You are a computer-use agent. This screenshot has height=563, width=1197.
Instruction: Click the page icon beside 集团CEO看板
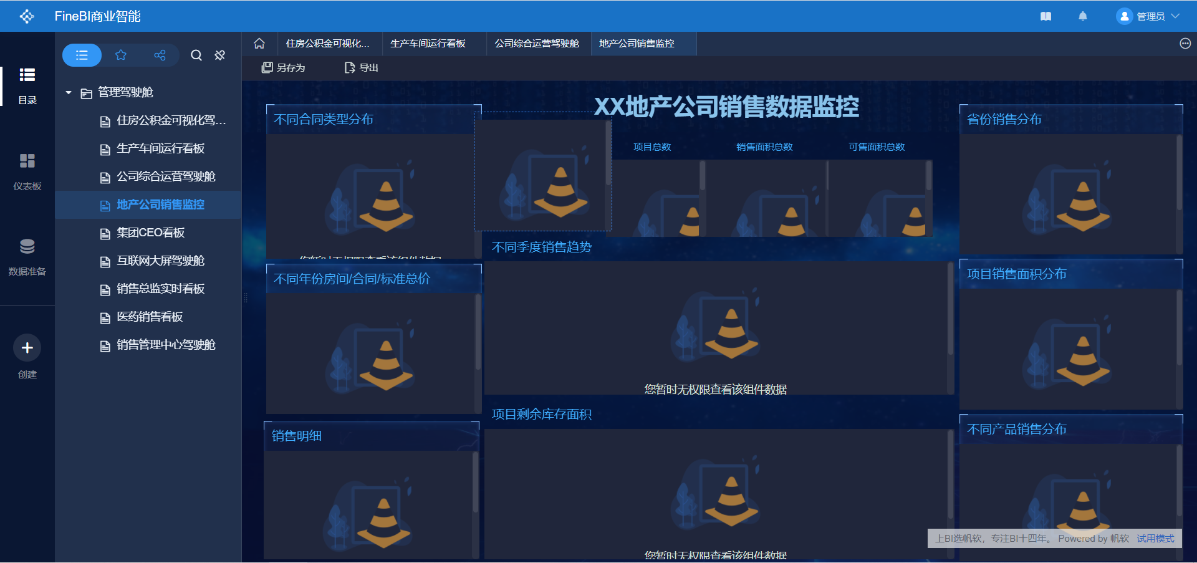coord(105,234)
